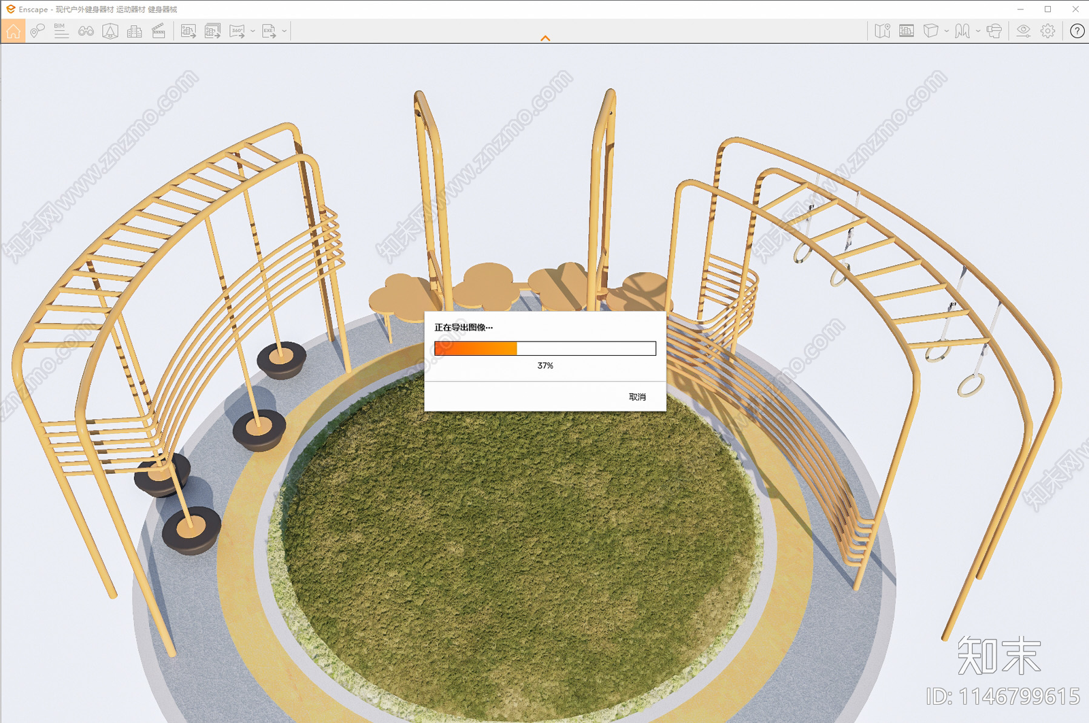The width and height of the screenshot is (1089, 723).
Task: Close the Enscape window
Action: [x=1075, y=9]
